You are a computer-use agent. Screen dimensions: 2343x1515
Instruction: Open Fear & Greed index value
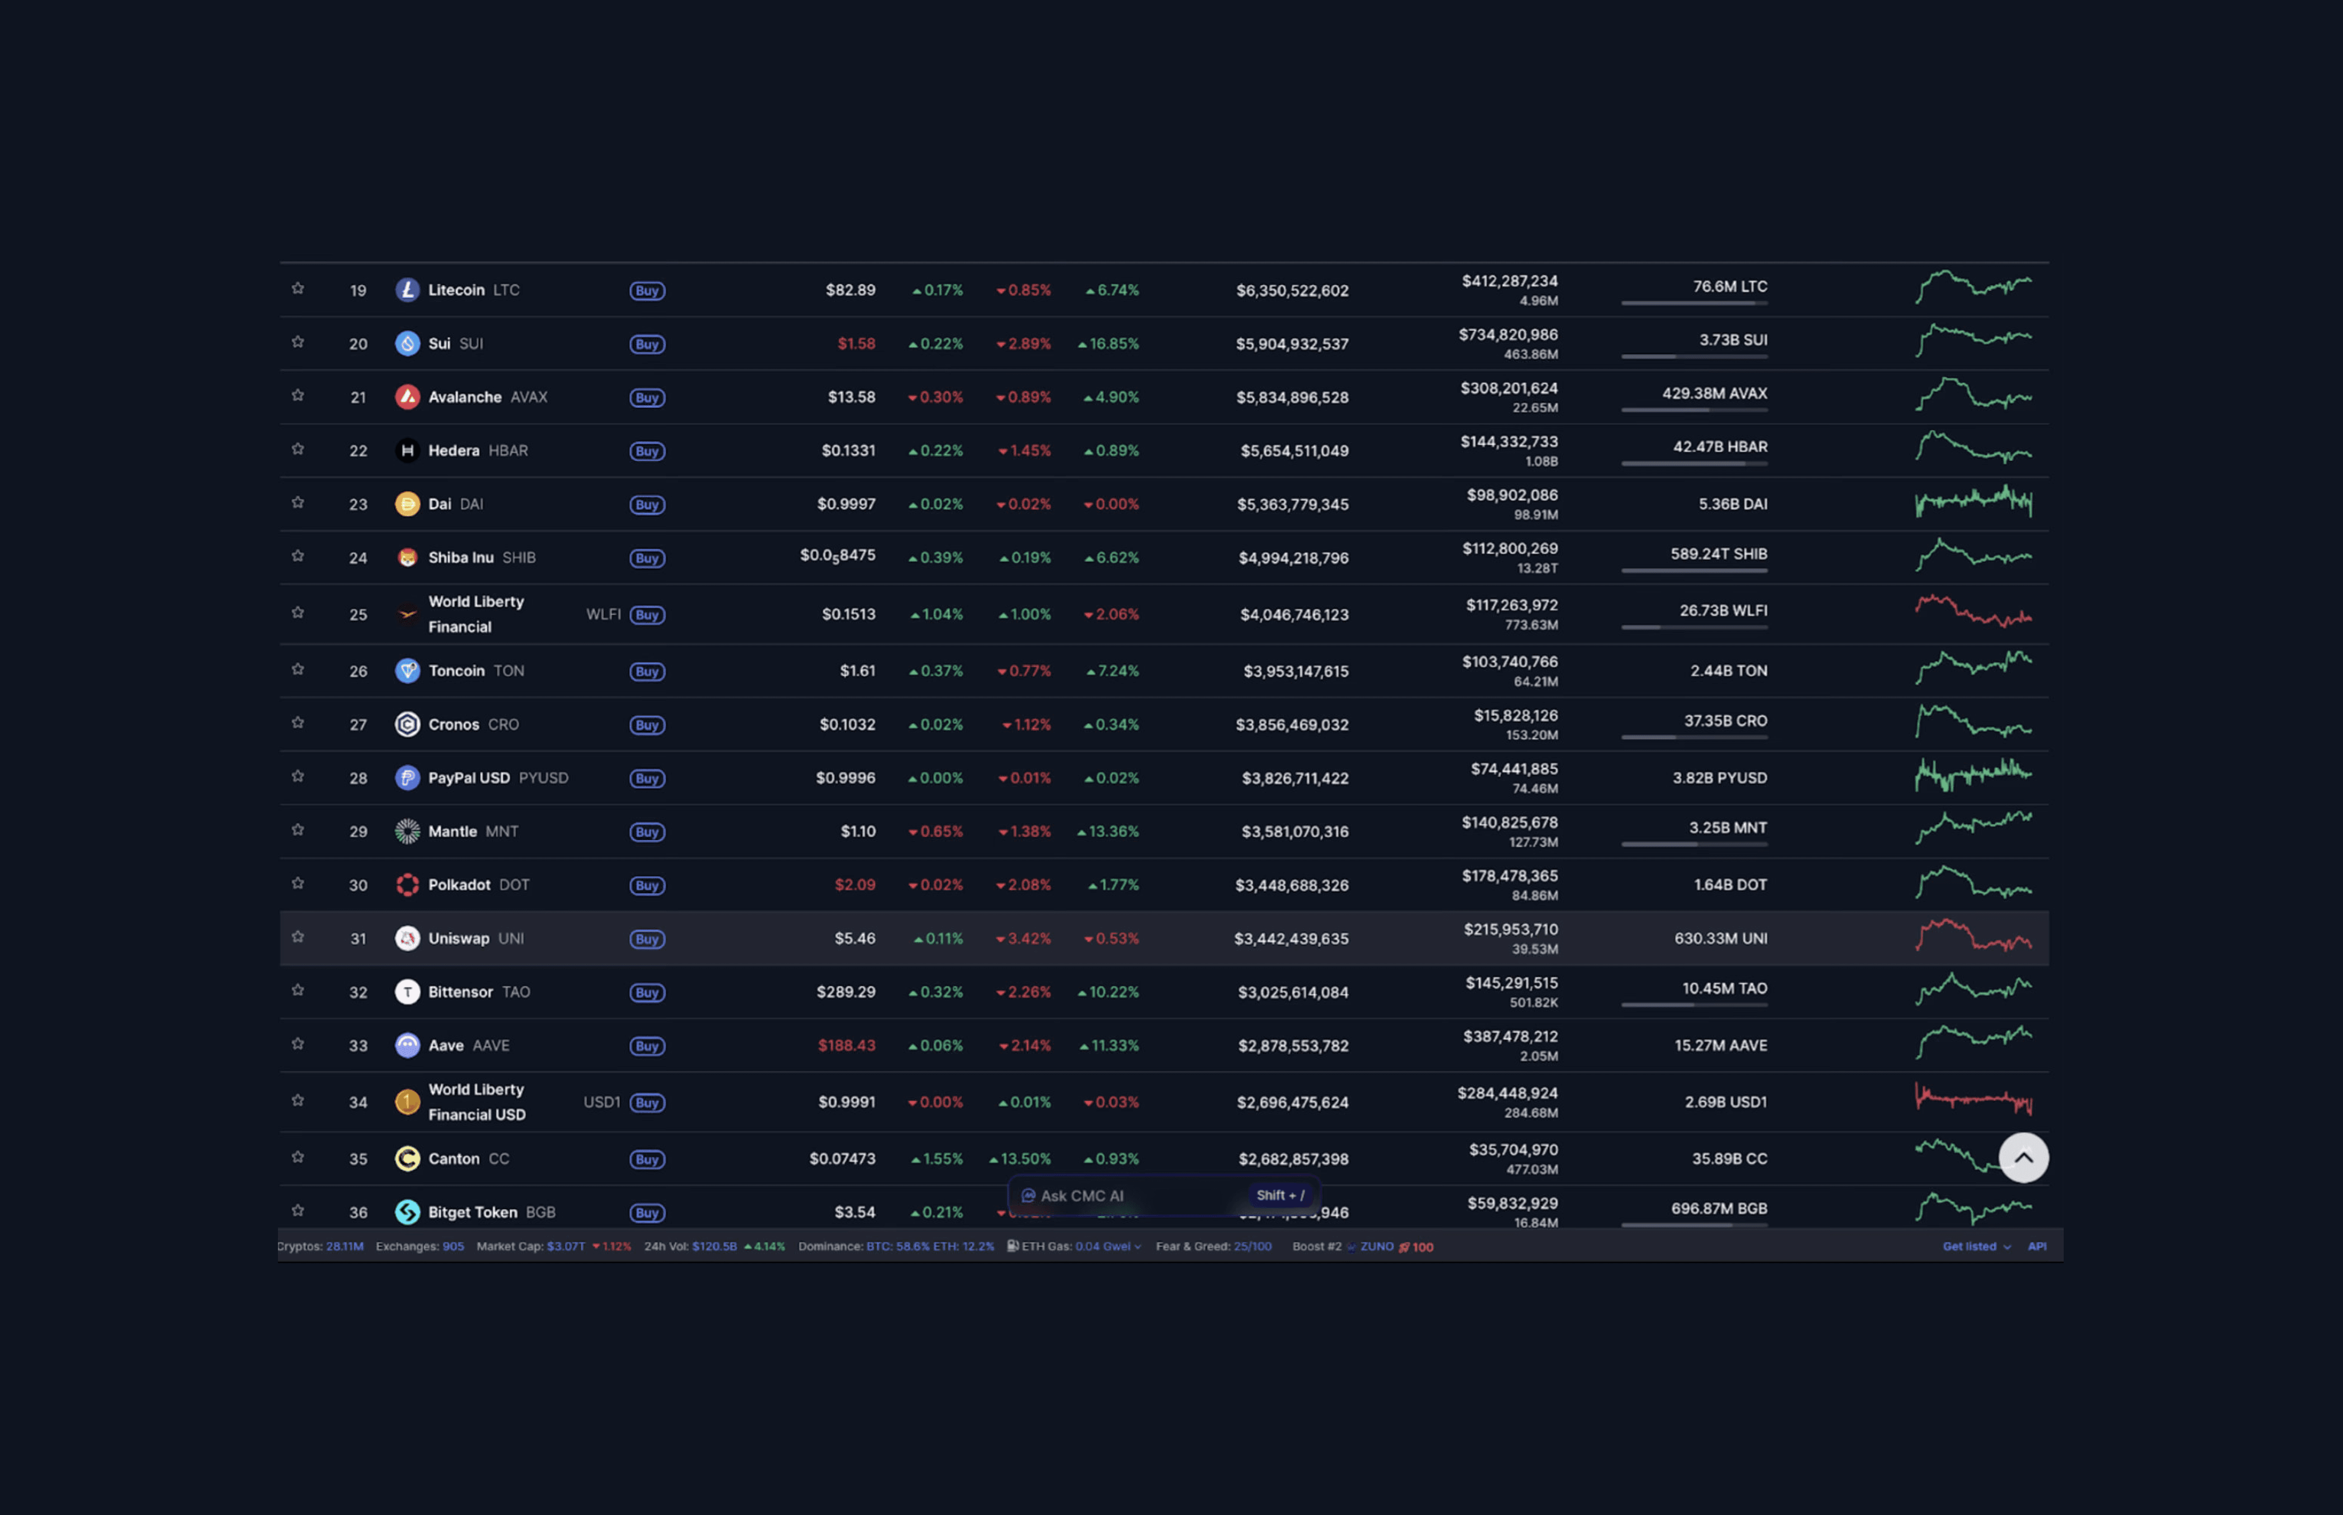(x=1251, y=1246)
